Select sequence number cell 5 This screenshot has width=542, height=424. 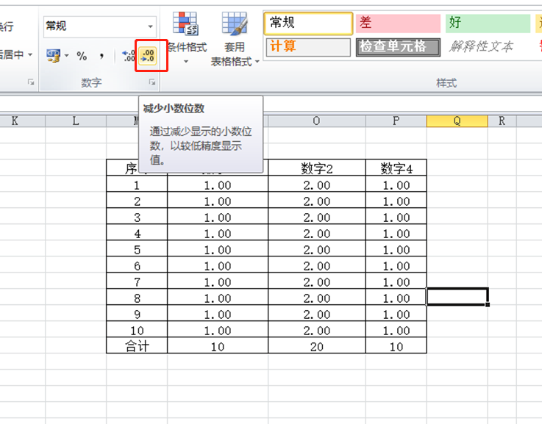(x=137, y=249)
